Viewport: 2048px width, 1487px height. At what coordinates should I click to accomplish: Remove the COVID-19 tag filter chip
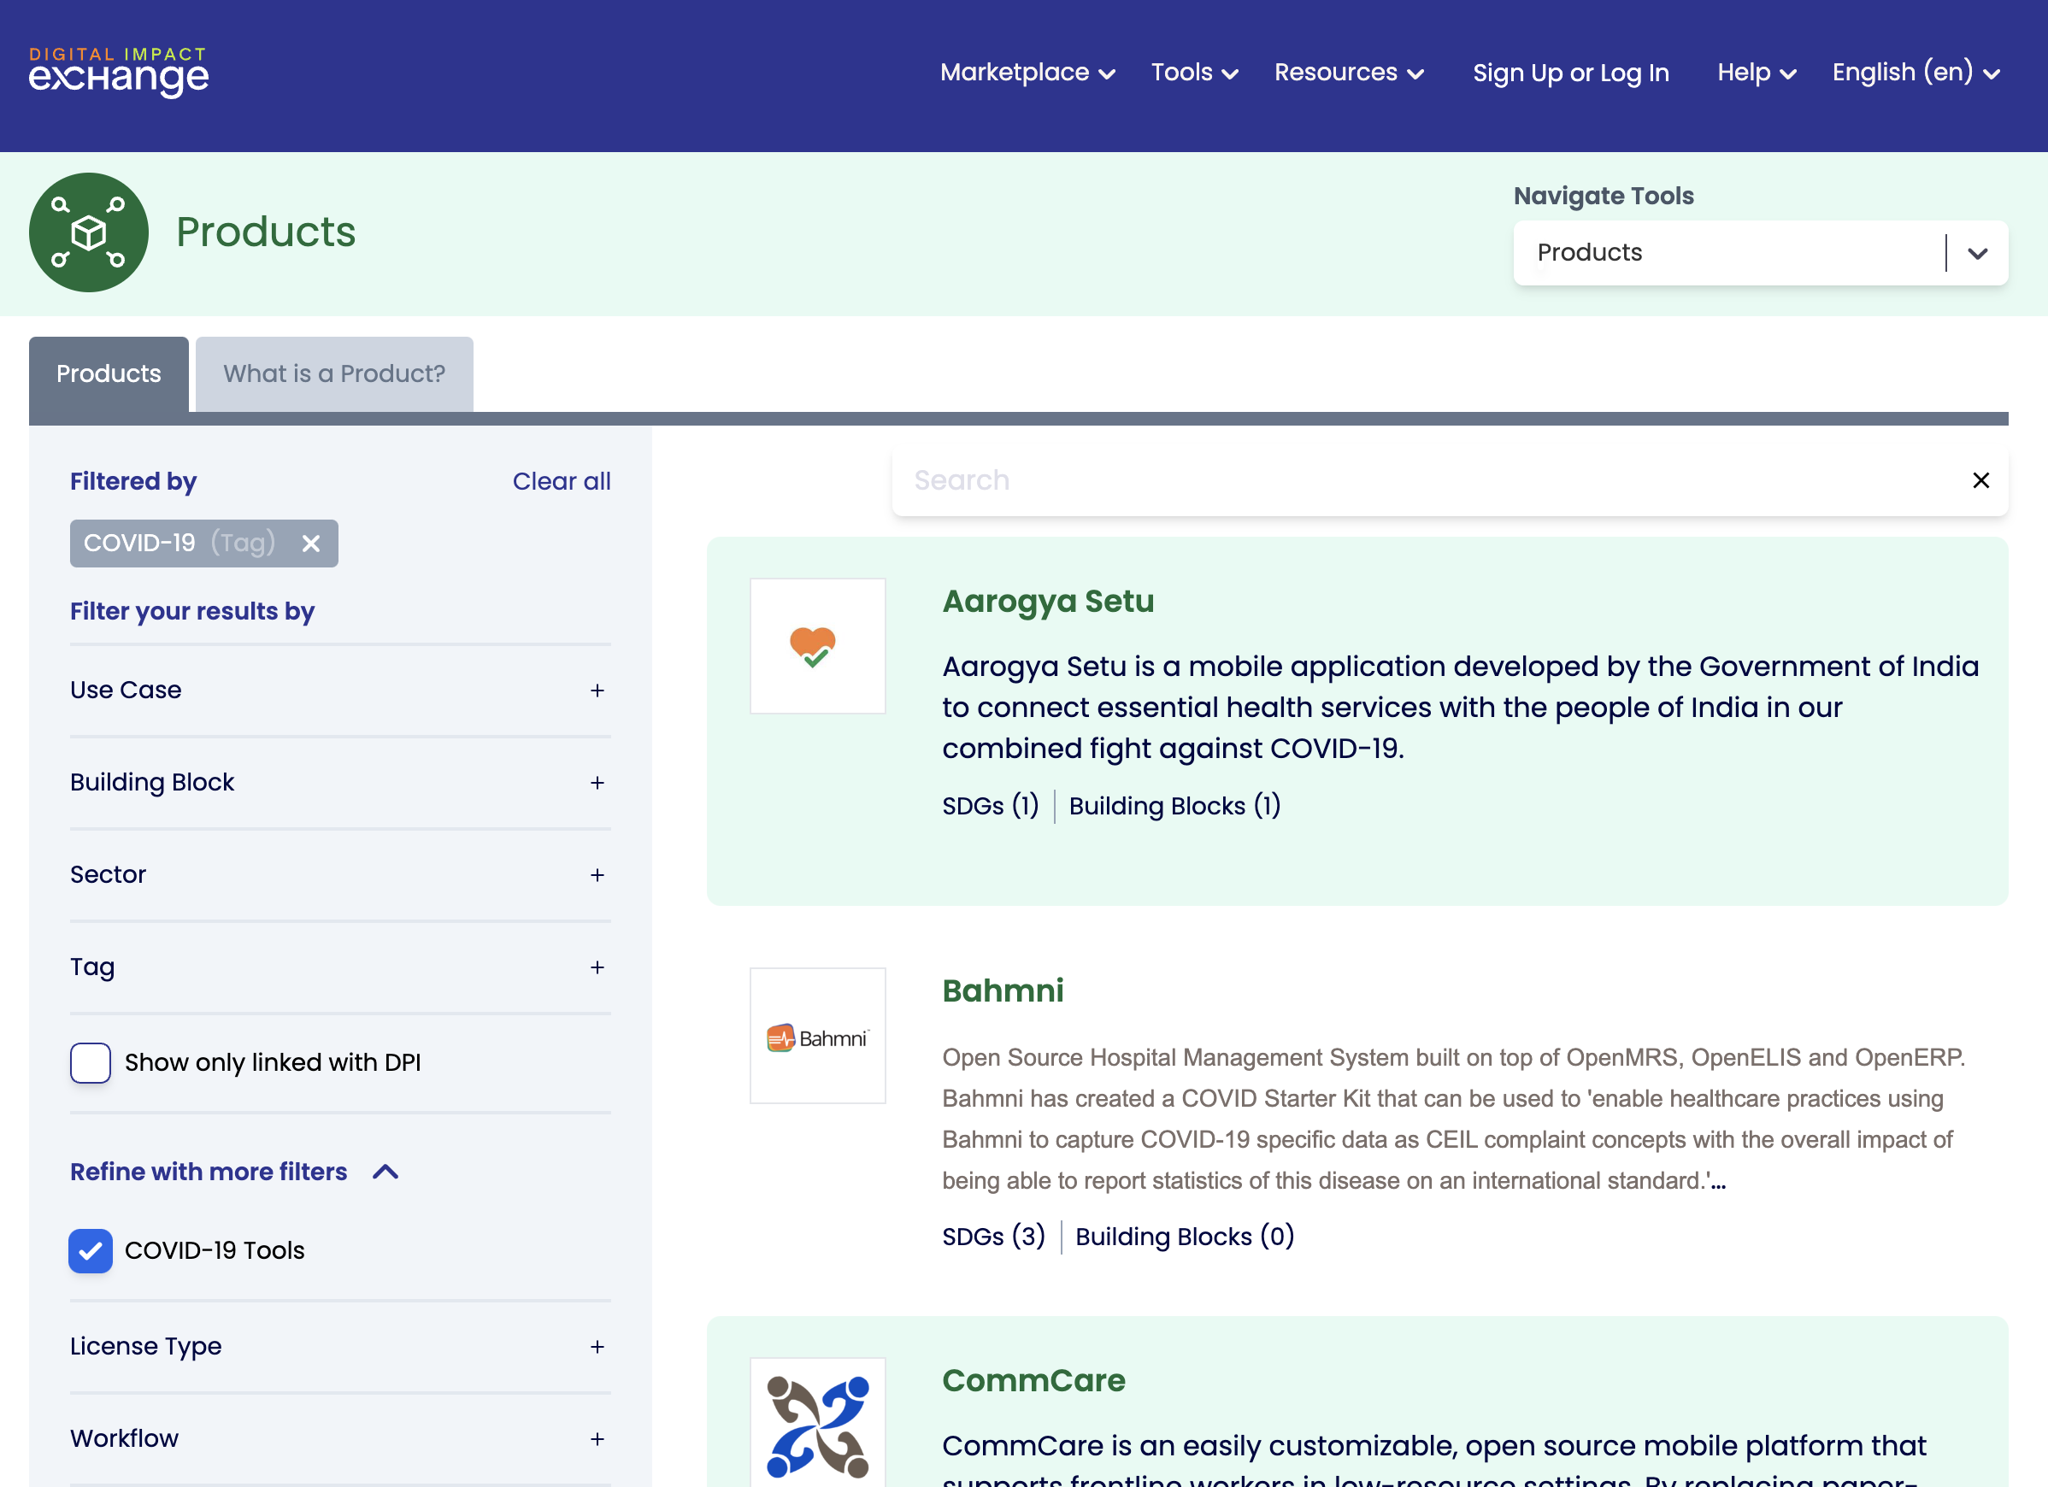pos(310,544)
